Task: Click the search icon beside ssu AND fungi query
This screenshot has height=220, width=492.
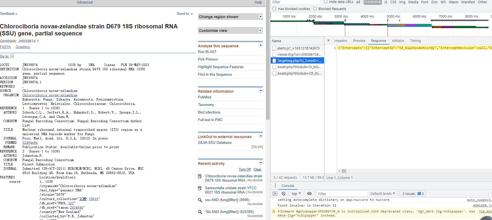Action: point(200,200)
